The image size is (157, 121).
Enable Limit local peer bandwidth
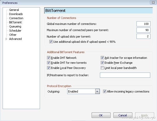[103, 68]
